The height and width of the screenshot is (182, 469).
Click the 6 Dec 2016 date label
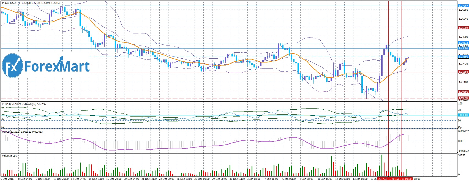(7, 179)
